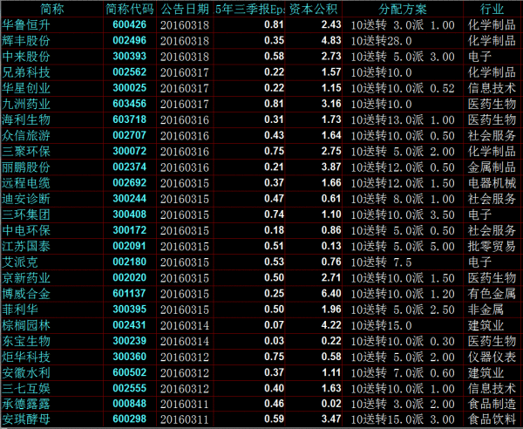Image resolution: width=523 pixels, height=429 pixels.
Task: Click stock code 601137
Action: click(x=129, y=294)
